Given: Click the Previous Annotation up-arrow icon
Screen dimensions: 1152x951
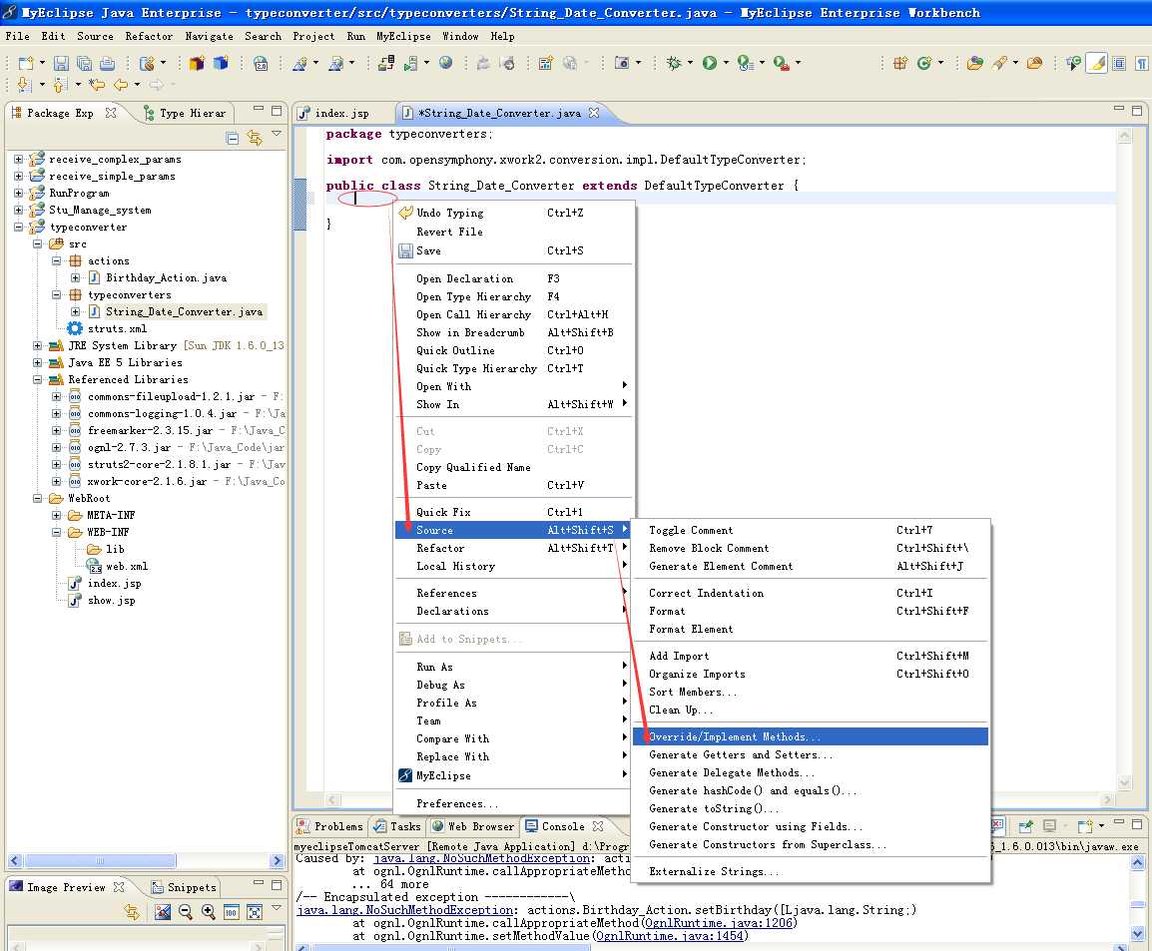Looking at the screenshot, I should tap(60, 85).
